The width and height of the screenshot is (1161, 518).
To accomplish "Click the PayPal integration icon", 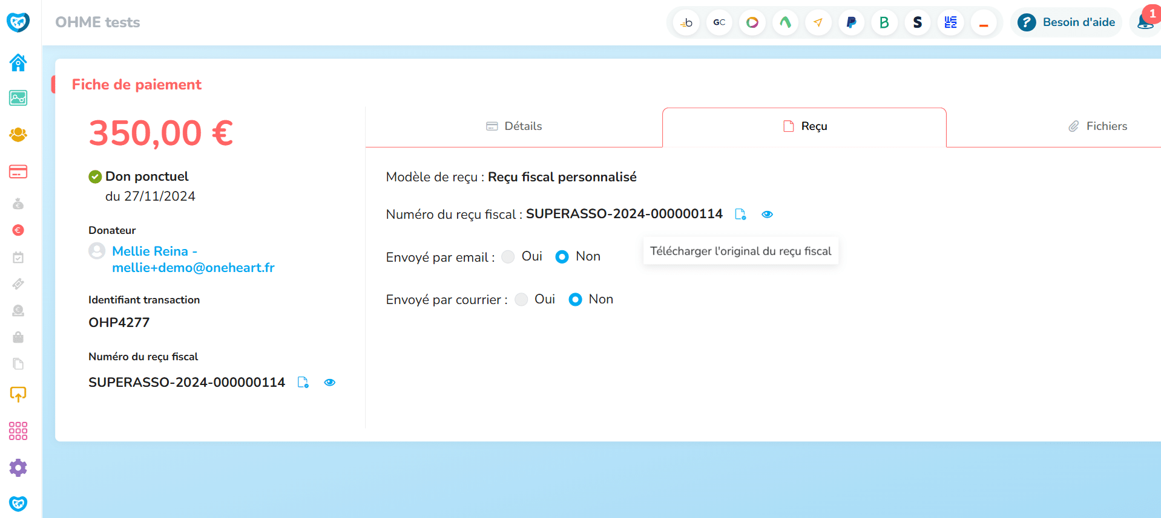I will (851, 22).
